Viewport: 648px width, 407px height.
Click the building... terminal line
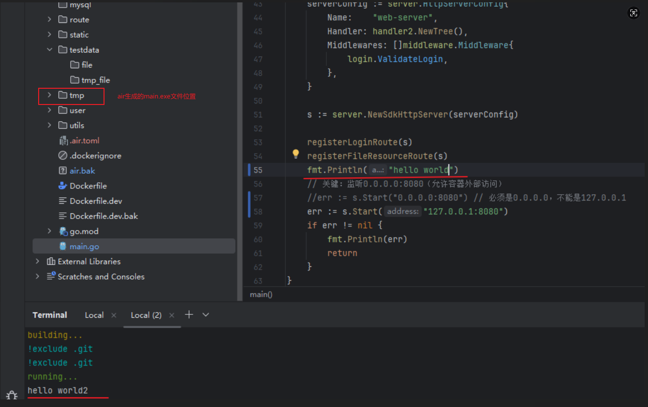coord(55,335)
